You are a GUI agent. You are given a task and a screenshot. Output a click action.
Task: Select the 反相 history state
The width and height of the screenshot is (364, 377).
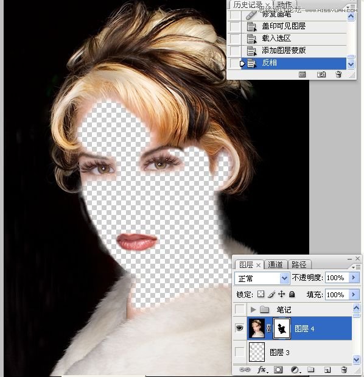293,63
